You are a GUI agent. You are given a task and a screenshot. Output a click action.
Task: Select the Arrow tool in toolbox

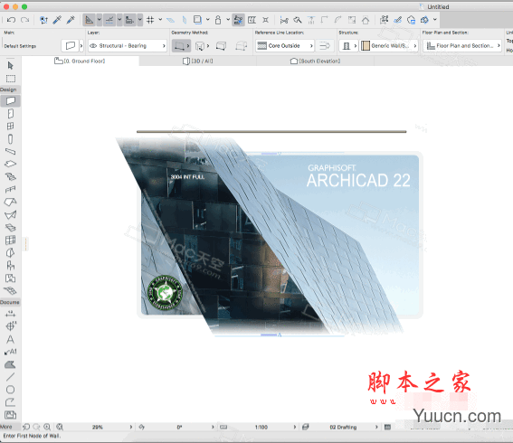click(11, 66)
